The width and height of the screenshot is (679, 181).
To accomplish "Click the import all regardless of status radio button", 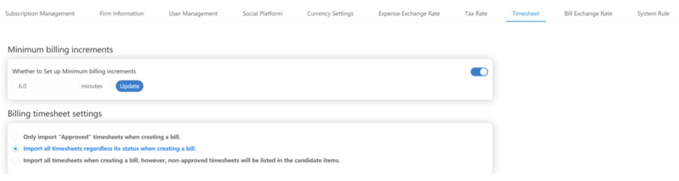I will pos(15,149).
